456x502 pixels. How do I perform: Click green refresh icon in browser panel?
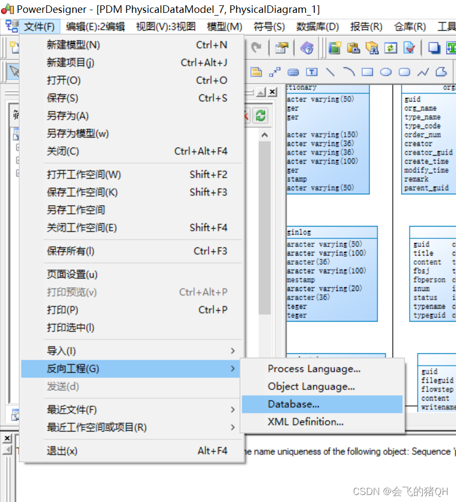260,115
